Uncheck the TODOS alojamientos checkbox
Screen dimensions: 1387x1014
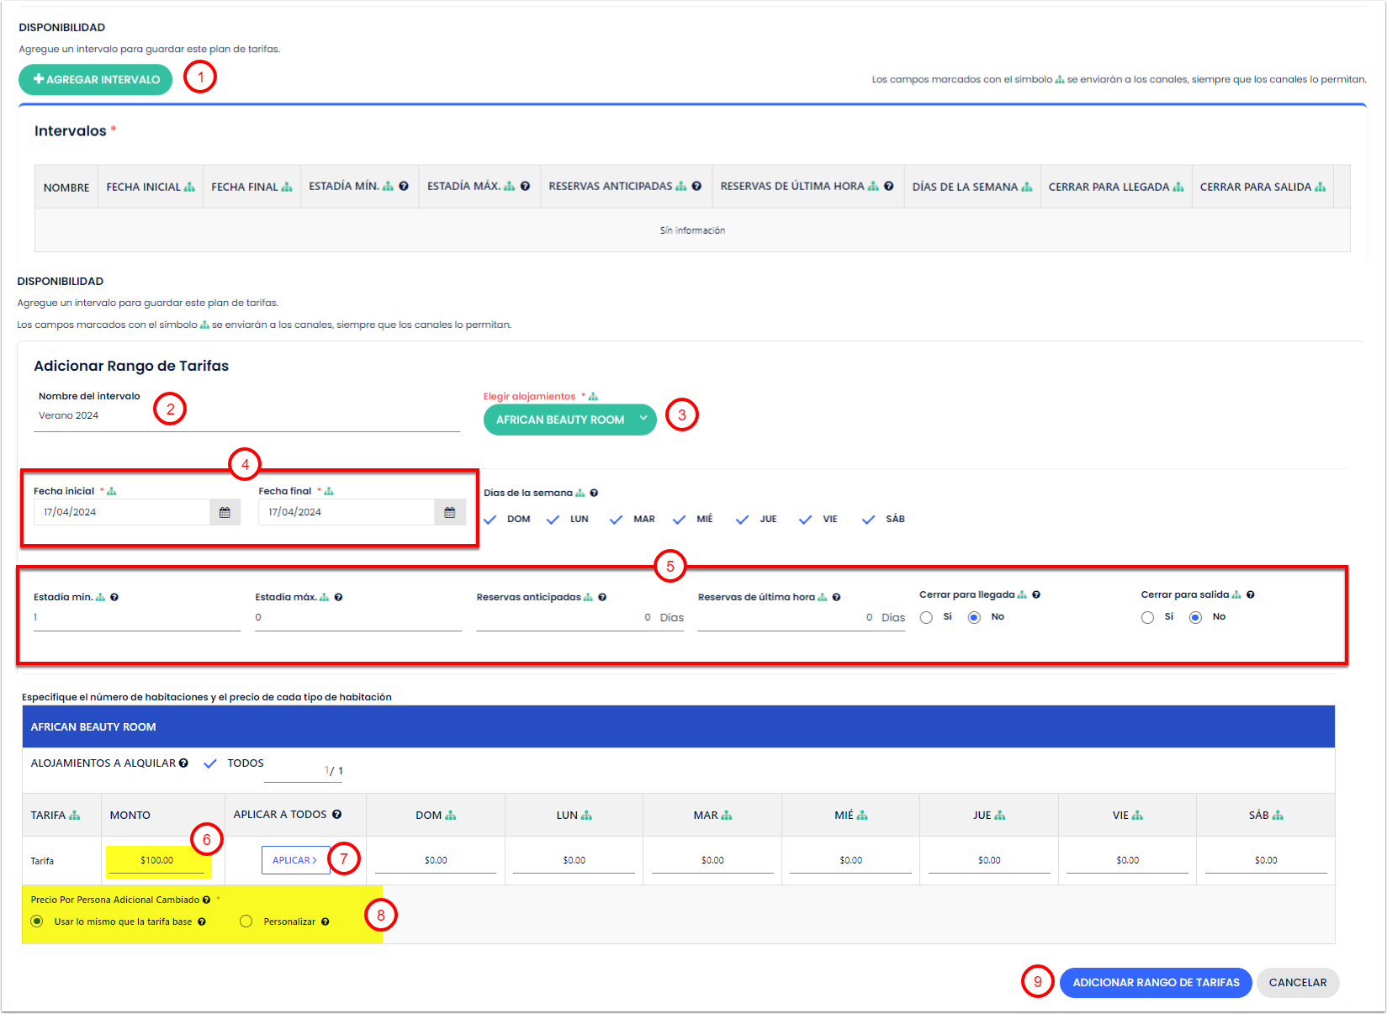pyautogui.click(x=210, y=763)
